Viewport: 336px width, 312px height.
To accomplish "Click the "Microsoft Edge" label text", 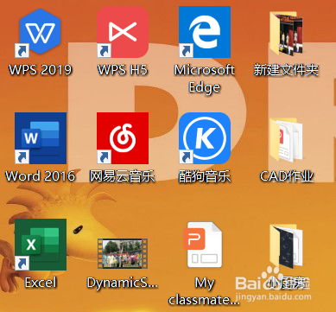I will [205, 79].
